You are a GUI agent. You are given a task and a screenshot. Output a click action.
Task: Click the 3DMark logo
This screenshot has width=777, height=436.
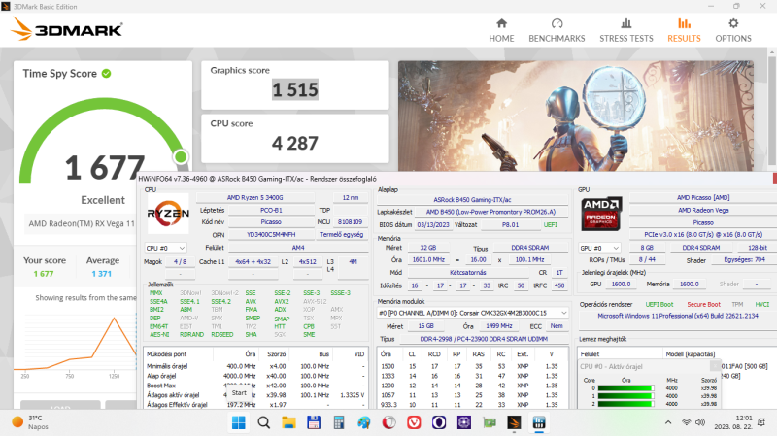[67, 29]
